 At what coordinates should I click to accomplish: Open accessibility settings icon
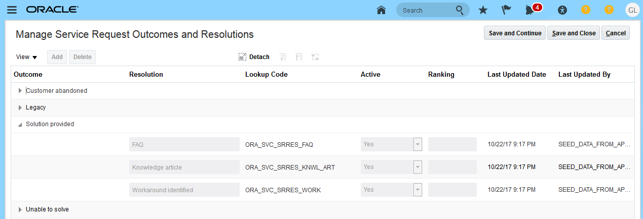(562, 10)
